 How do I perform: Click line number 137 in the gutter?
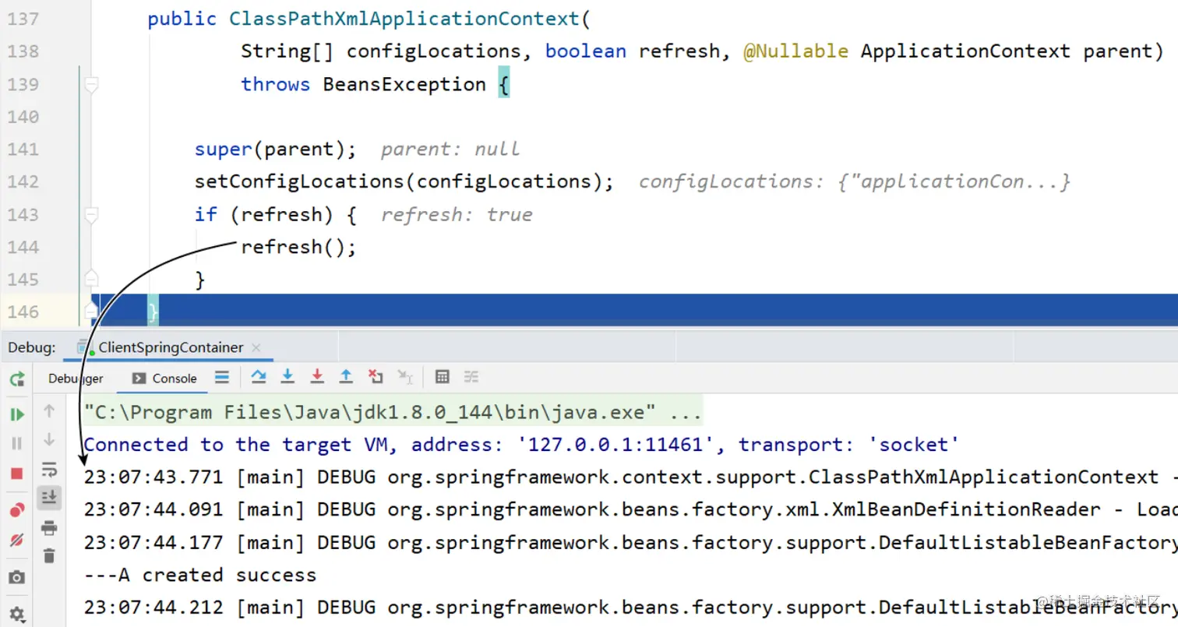pyautogui.click(x=23, y=19)
